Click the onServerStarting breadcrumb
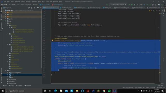Viewport: 166px width, 93px height. 58,5
